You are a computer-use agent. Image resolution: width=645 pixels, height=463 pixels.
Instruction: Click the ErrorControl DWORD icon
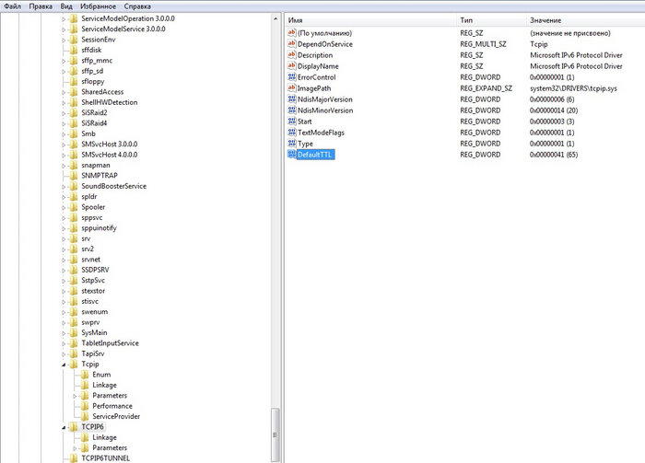[292, 76]
